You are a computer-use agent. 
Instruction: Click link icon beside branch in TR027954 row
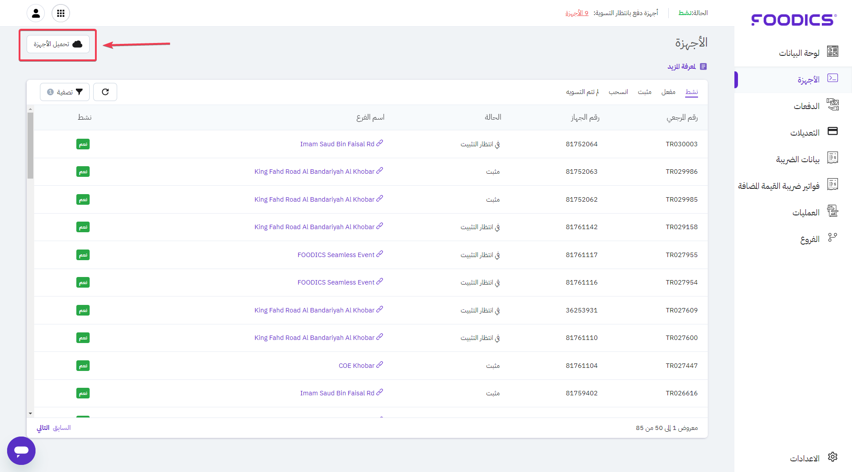[x=380, y=281]
